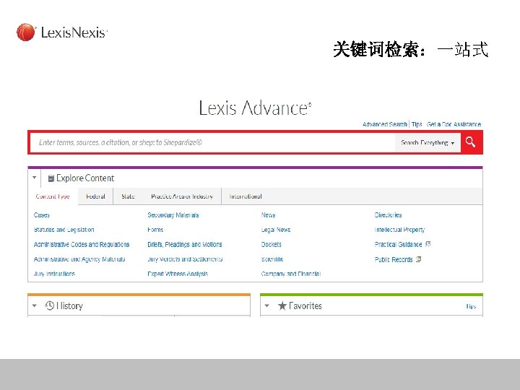Open the Legal News link
Viewport: 520px width, 390px height.
[x=276, y=230]
